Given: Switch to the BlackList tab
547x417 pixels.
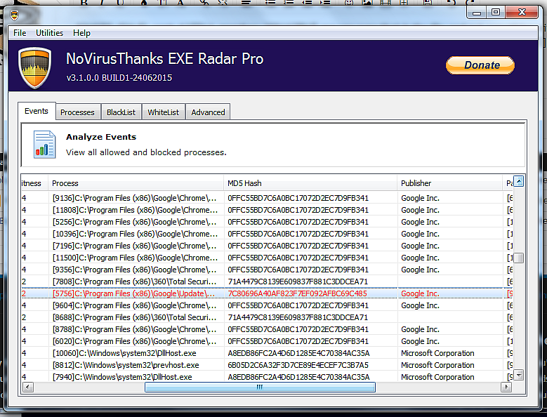Looking at the screenshot, I should click(121, 112).
